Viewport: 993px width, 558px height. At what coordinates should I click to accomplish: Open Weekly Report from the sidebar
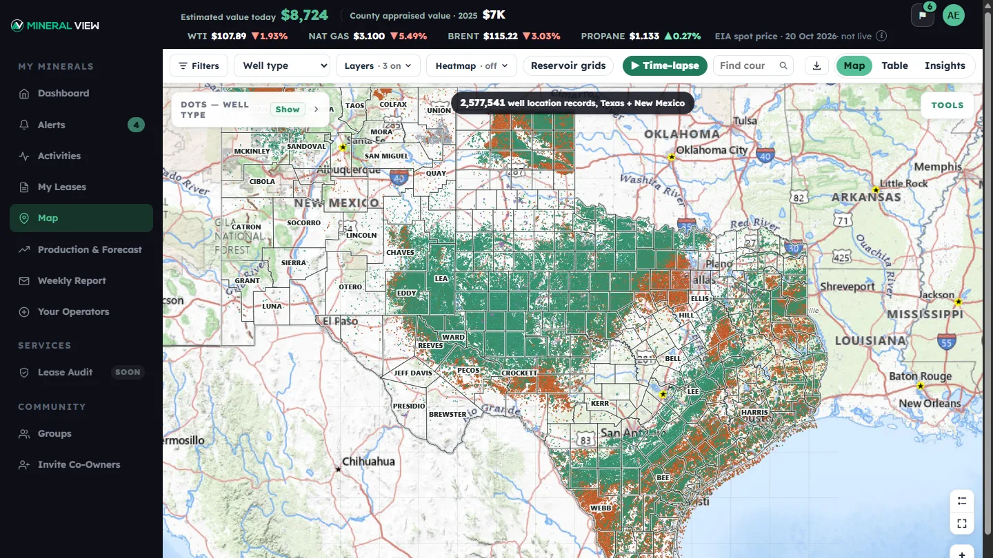coord(81,280)
